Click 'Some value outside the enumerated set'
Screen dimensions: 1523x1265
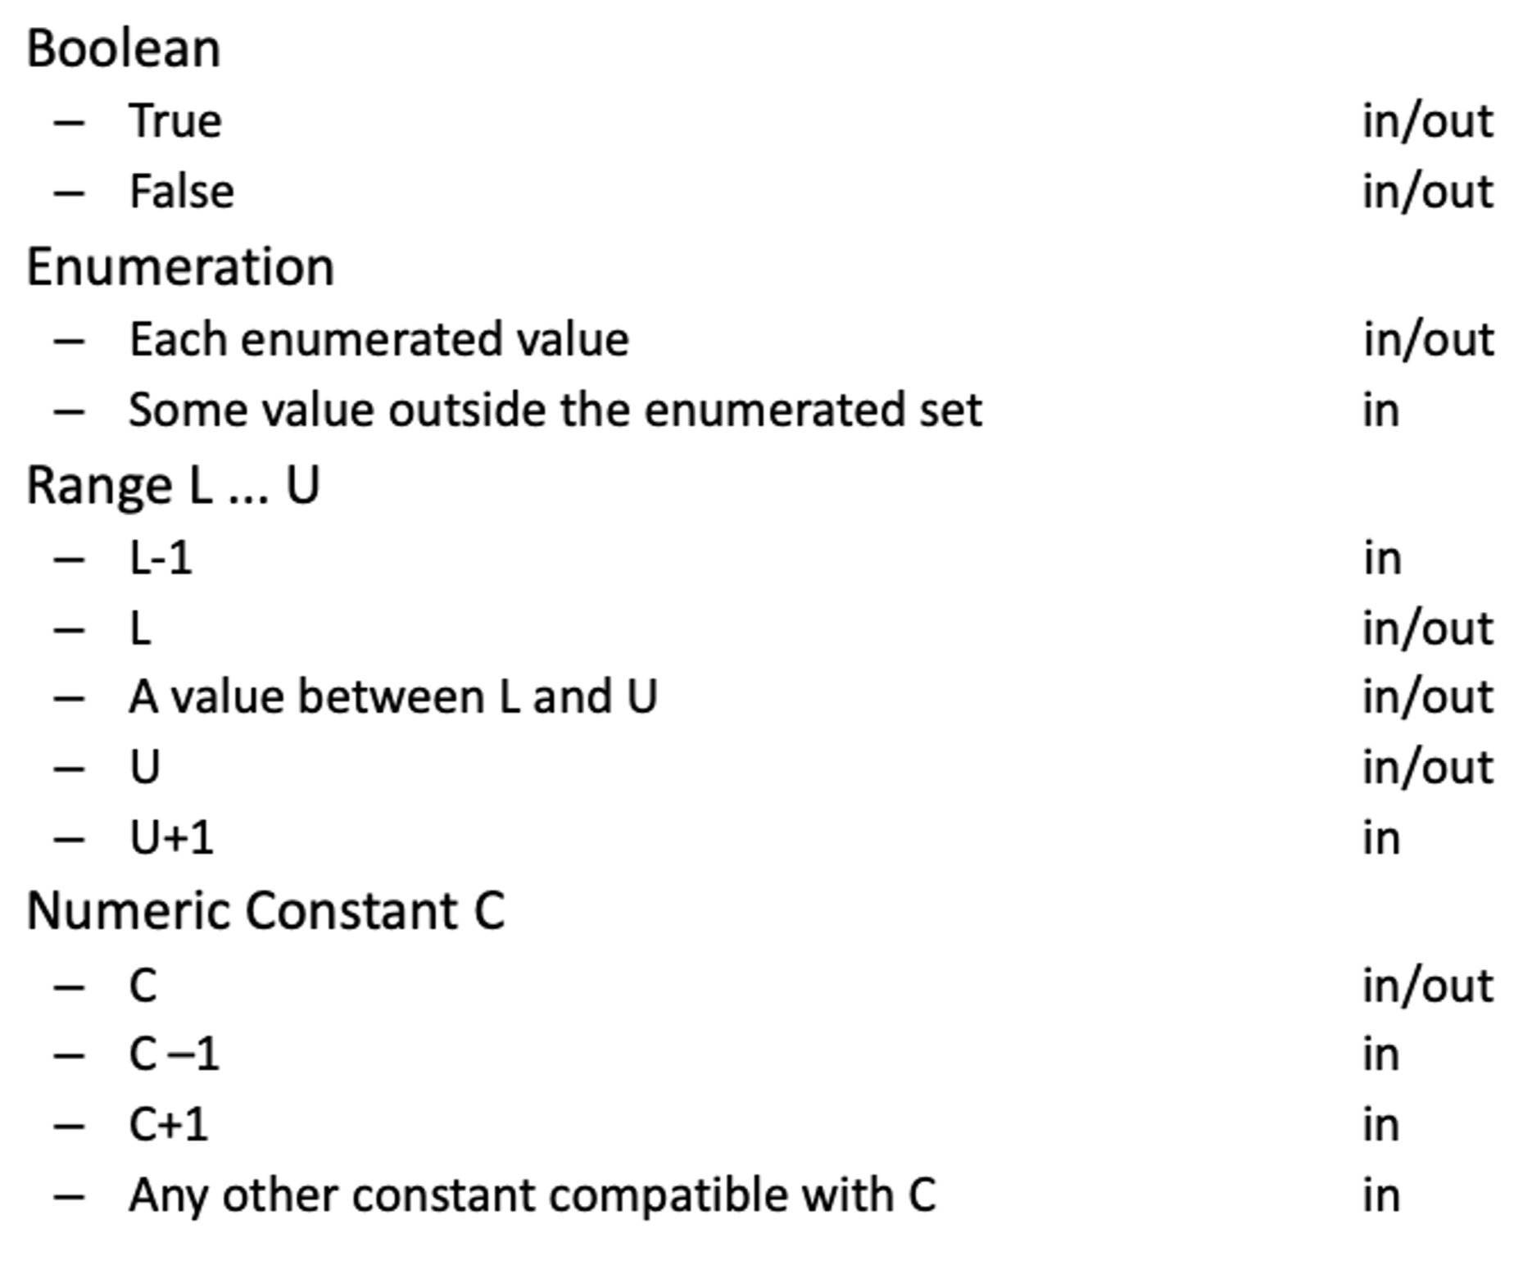coord(555,410)
